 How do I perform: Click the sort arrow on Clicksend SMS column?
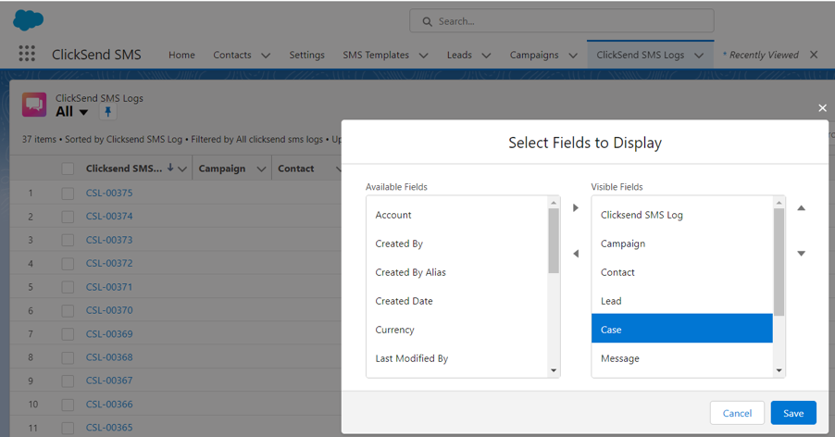pos(170,168)
